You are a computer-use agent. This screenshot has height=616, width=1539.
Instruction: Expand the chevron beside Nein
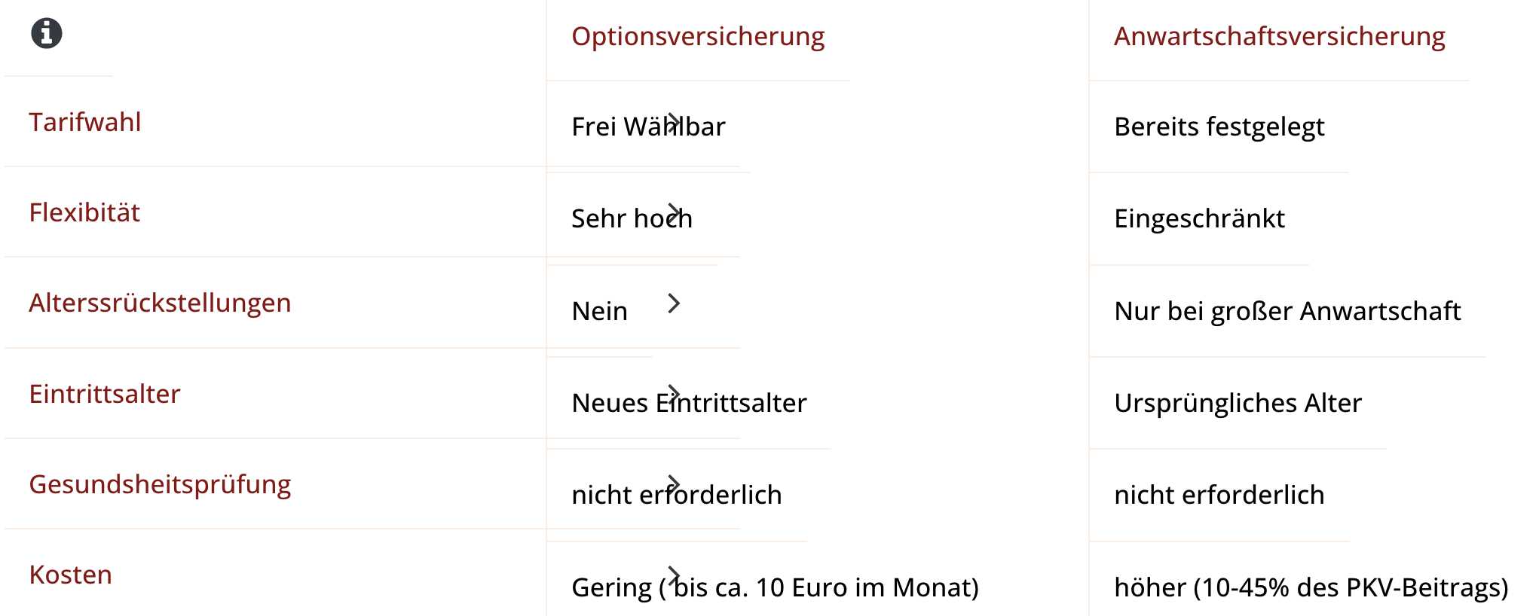[x=675, y=303]
